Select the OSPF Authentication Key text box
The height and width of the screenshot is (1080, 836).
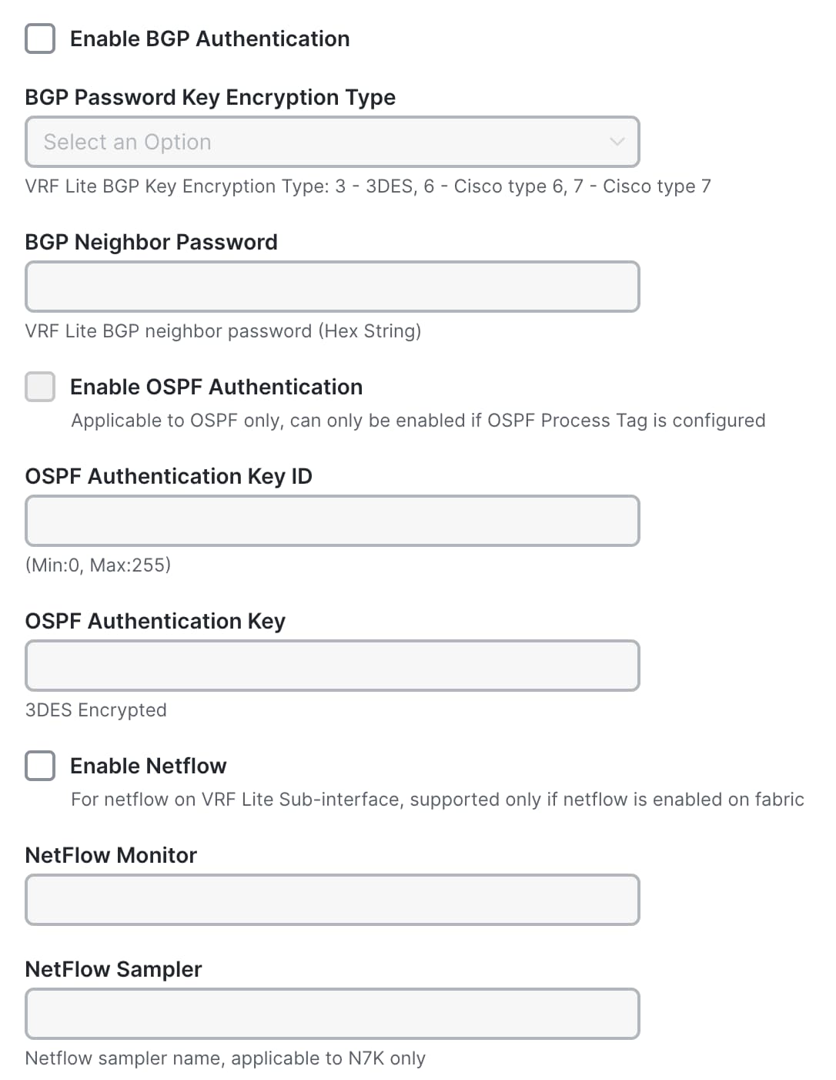pos(332,666)
